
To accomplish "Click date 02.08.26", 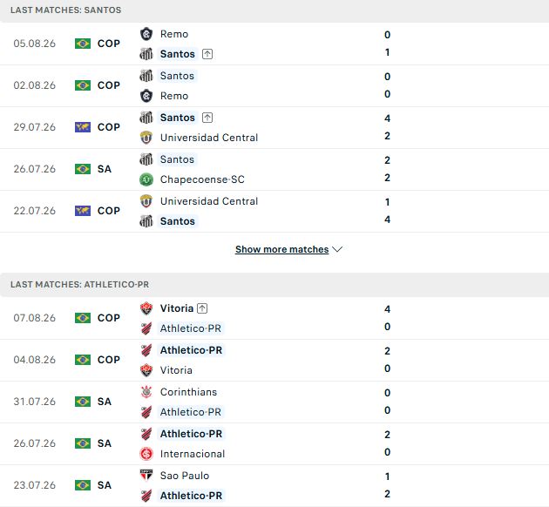I will 35,85.
